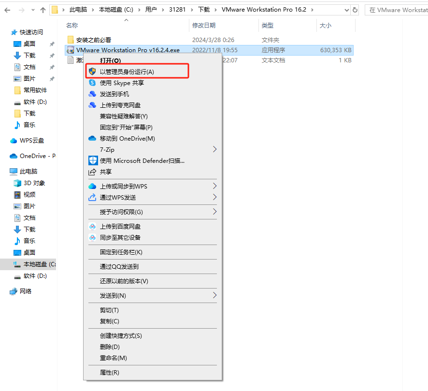Select the text document file icon
Viewport: 428px width, 391px height.
[71, 60]
